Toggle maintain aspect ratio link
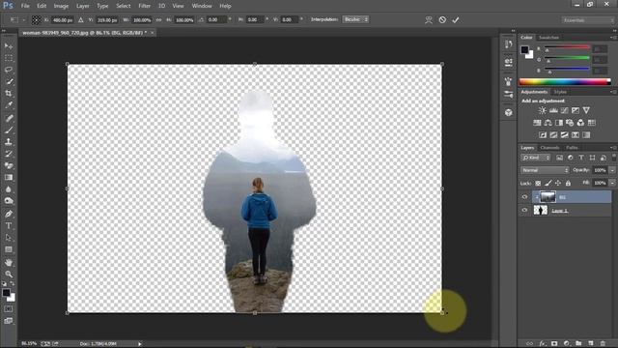 click(158, 19)
